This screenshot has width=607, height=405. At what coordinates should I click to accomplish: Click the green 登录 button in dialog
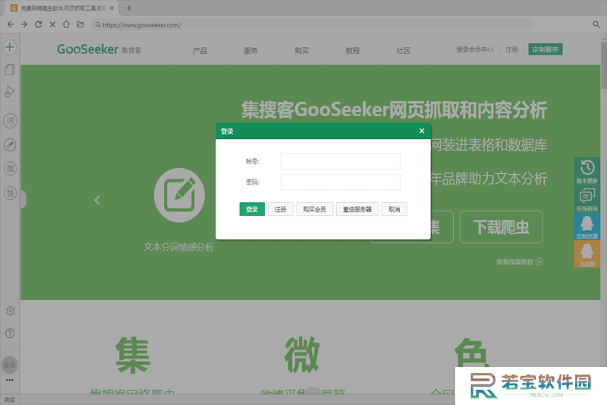pos(252,209)
